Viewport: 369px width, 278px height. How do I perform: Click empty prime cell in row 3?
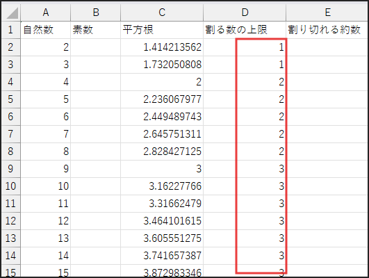click(x=95, y=65)
